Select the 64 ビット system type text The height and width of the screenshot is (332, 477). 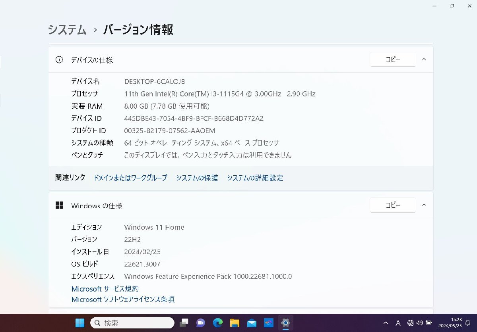pyautogui.click(x=202, y=143)
